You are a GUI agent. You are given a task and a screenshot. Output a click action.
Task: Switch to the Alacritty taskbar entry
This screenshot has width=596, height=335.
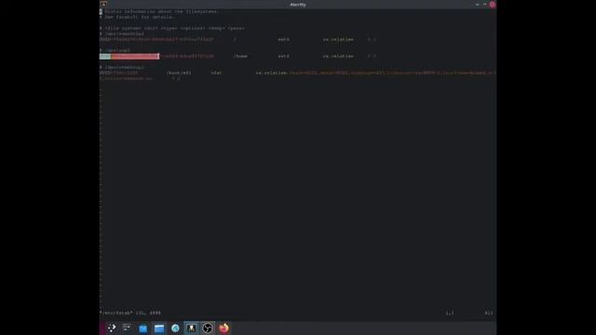click(192, 328)
